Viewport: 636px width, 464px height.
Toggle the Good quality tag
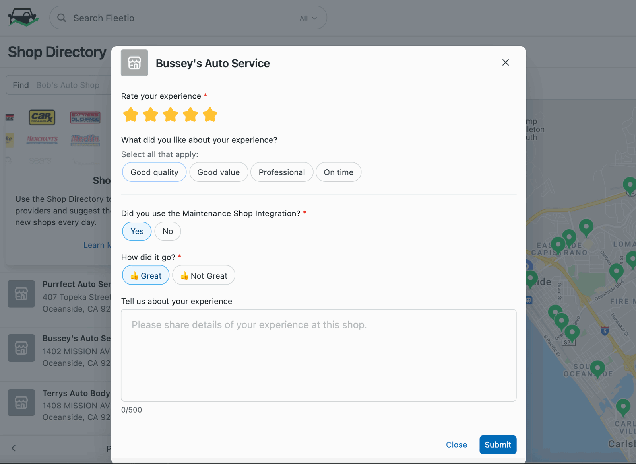click(154, 172)
